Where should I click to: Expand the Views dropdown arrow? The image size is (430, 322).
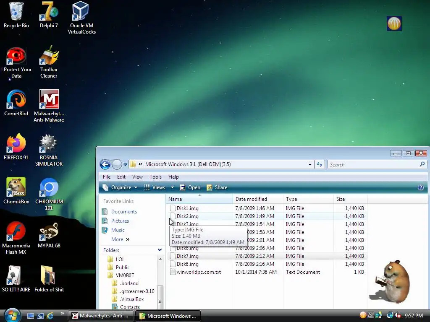[x=172, y=187]
